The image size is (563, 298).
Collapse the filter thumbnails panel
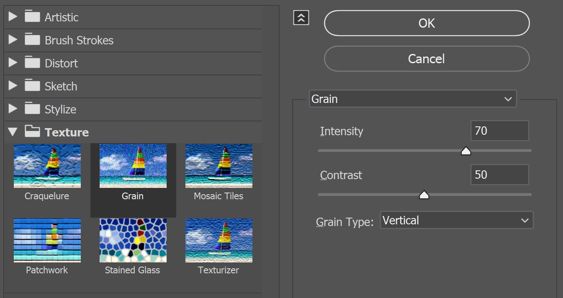point(301,18)
